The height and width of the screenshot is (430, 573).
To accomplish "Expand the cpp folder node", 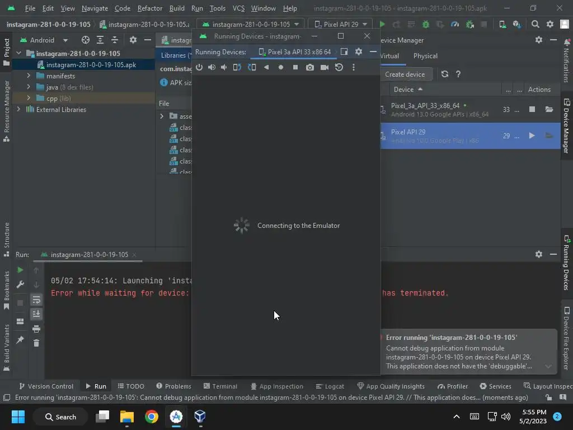I will [29, 98].
